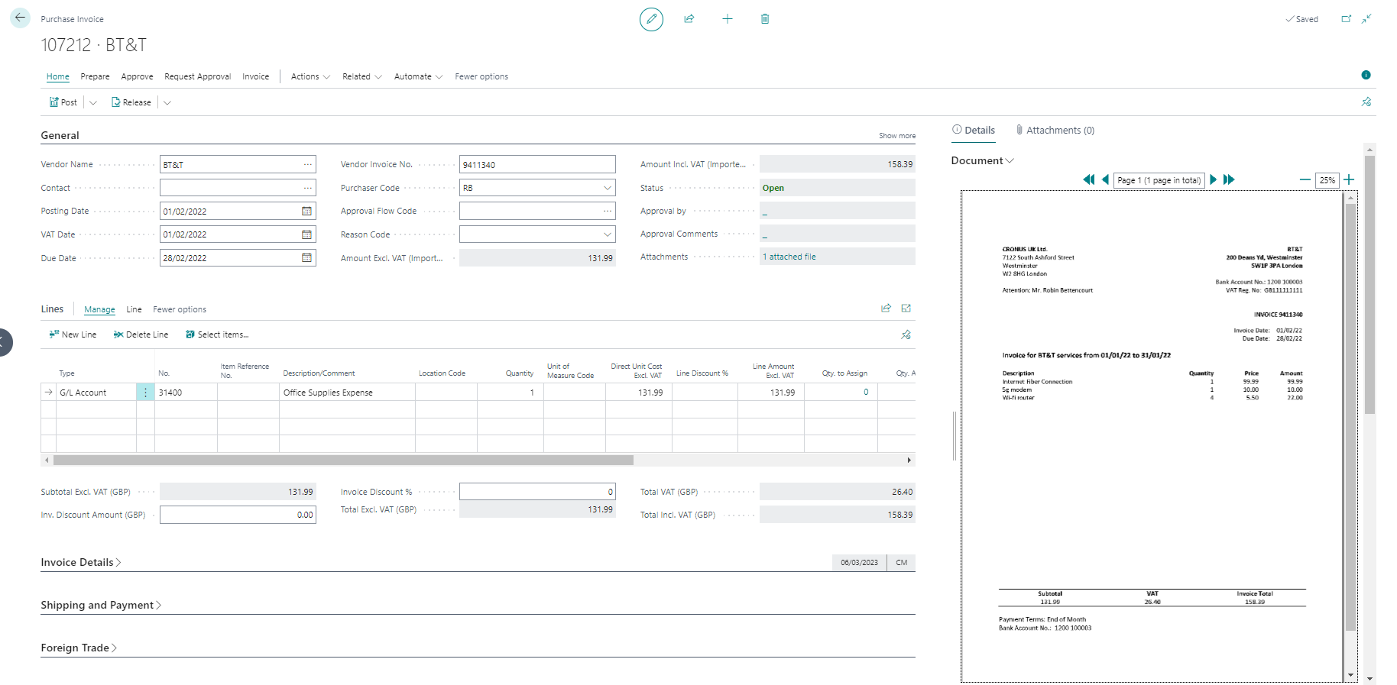Click the Vendor Invoice No. field

[x=537, y=164]
